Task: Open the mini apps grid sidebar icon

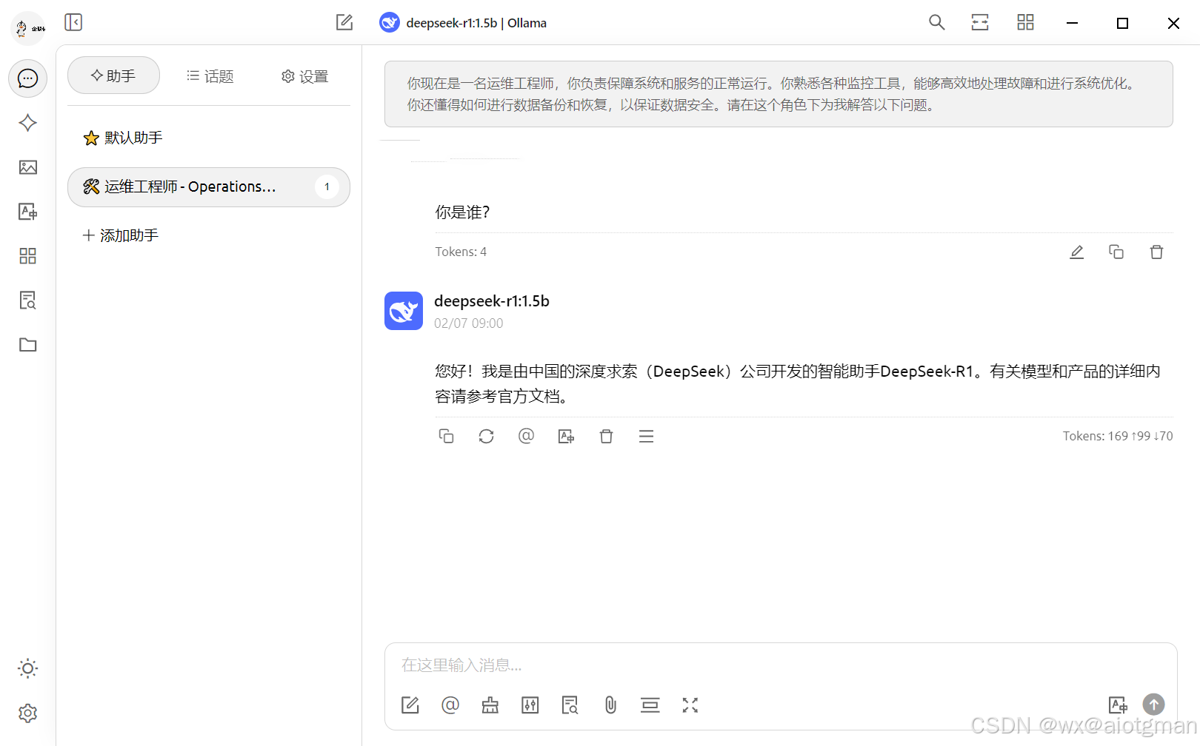Action: 28,256
